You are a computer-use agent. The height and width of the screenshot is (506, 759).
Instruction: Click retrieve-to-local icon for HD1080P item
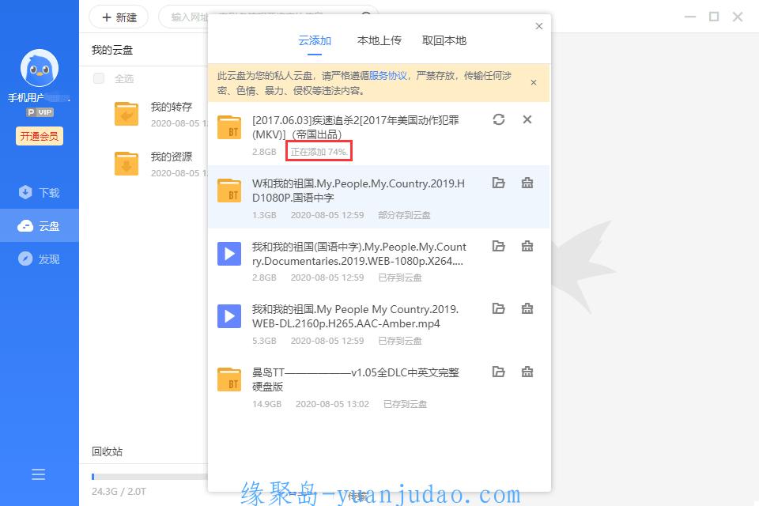coord(527,183)
